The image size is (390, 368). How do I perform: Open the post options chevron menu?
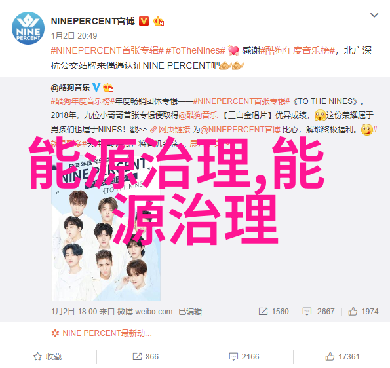(x=374, y=16)
